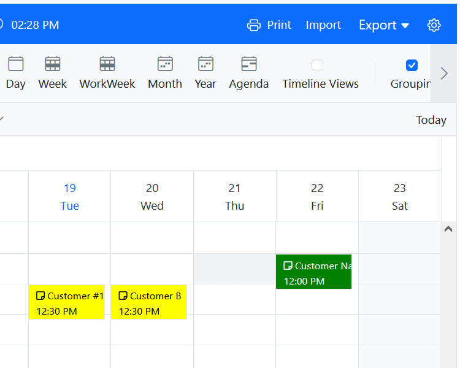Click the 02:28 PM clock text

(x=35, y=25)
